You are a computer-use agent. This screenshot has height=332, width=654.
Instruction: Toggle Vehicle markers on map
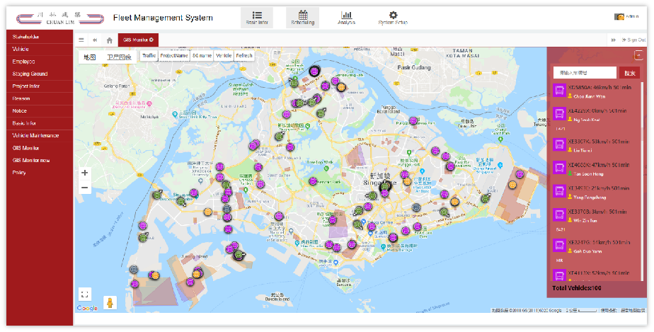click(x=224, y=55)
